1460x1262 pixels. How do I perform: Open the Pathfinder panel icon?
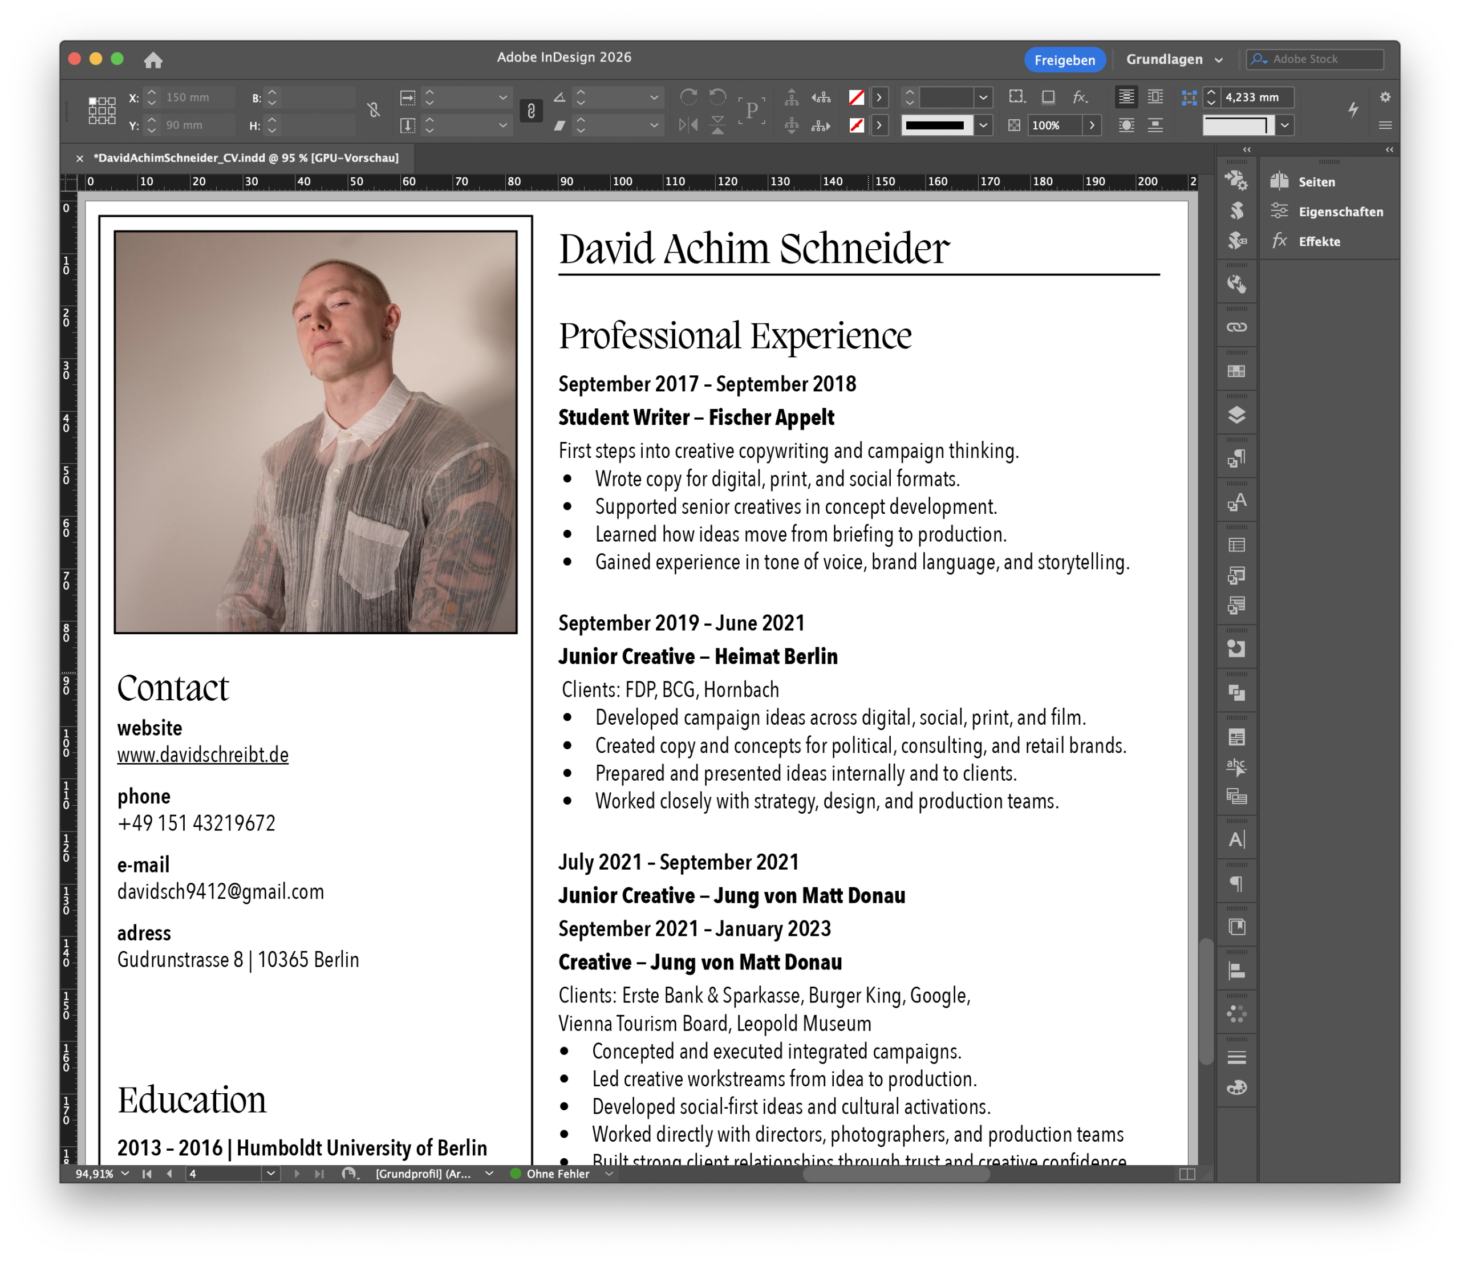pos(1236,693)
